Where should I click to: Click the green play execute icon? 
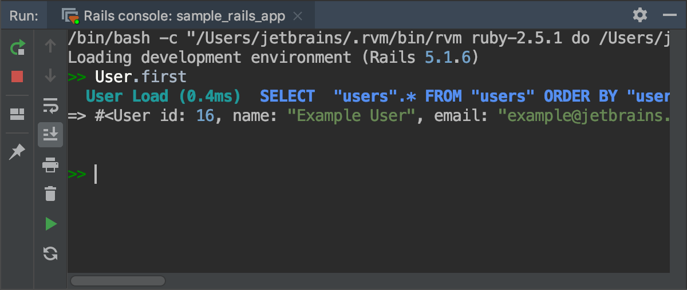point(50,224)
